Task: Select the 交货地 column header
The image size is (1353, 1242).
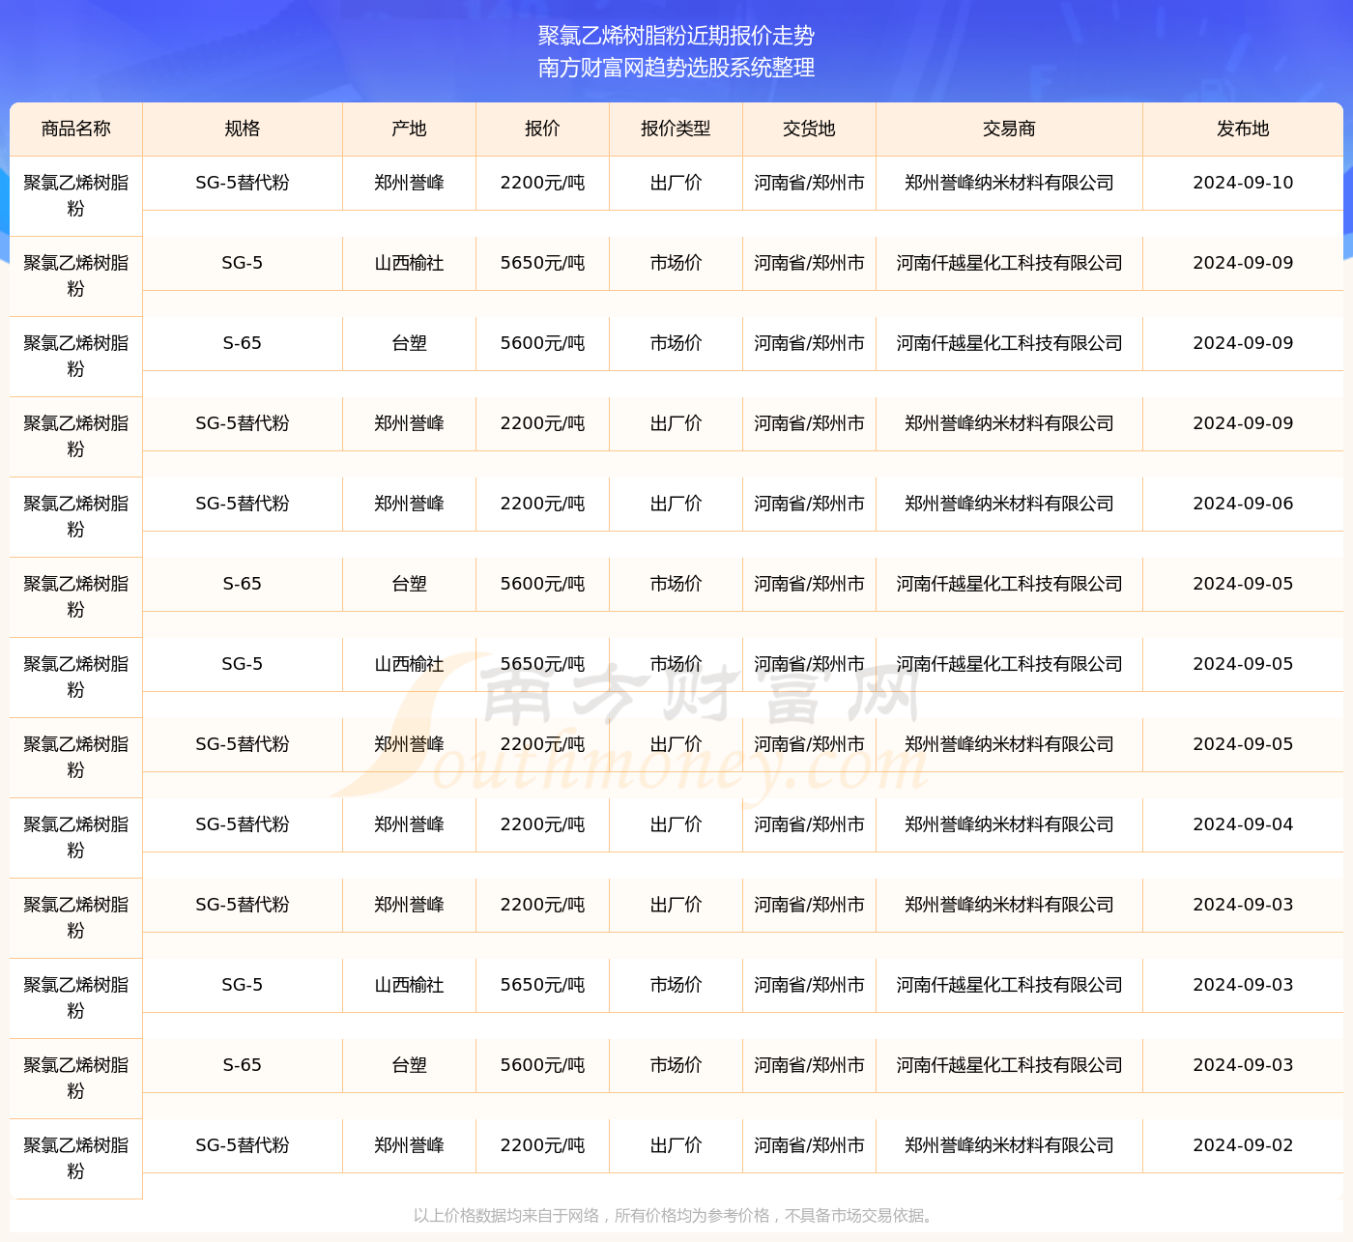Action: [x=809, y=129]
